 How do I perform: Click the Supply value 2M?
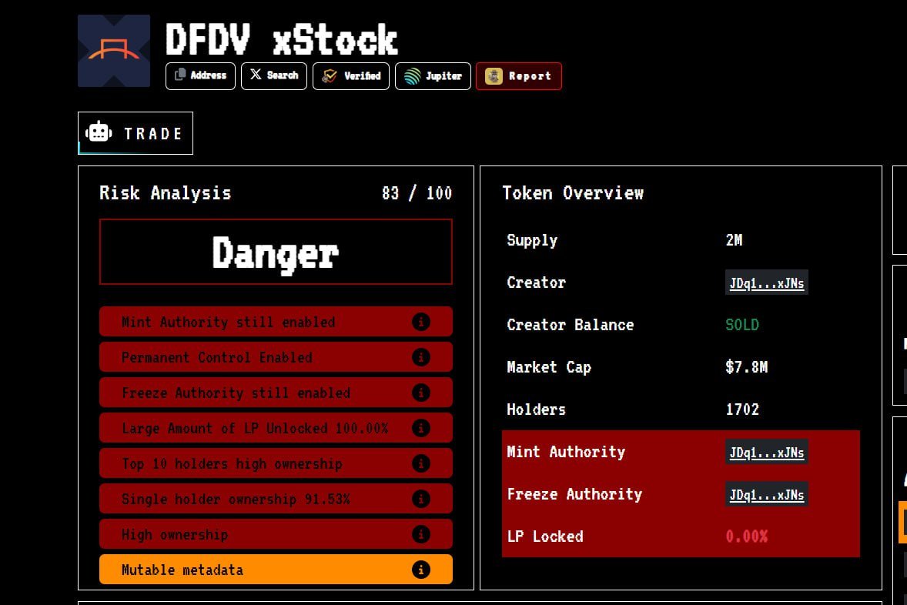[734, 240]
